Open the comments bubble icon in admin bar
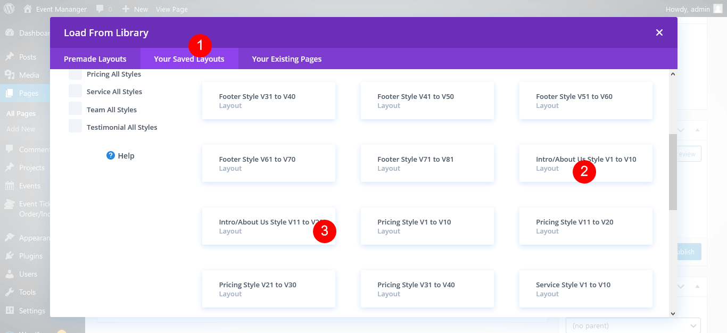Image resolution: width=727 pixels, height=333 pixels. pyautogui.click(x=100, y=9)
